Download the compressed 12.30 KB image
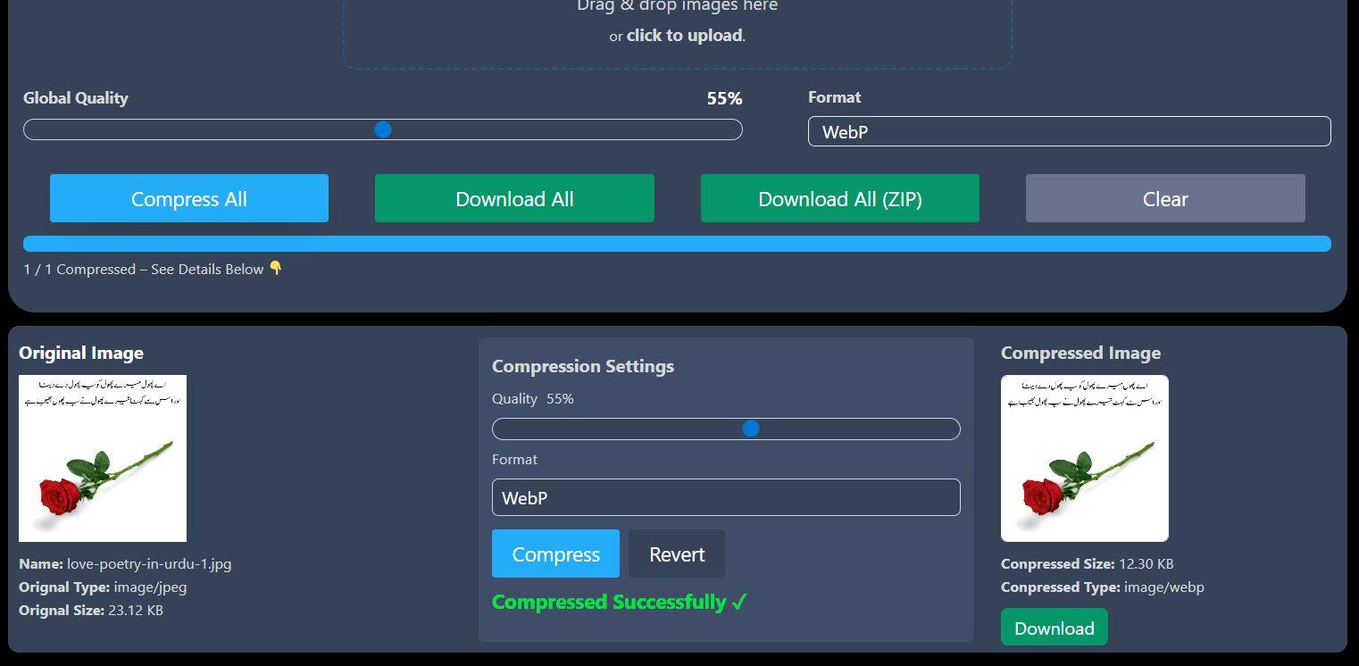Viewport: 1359px width, 666px height. 1054,627
